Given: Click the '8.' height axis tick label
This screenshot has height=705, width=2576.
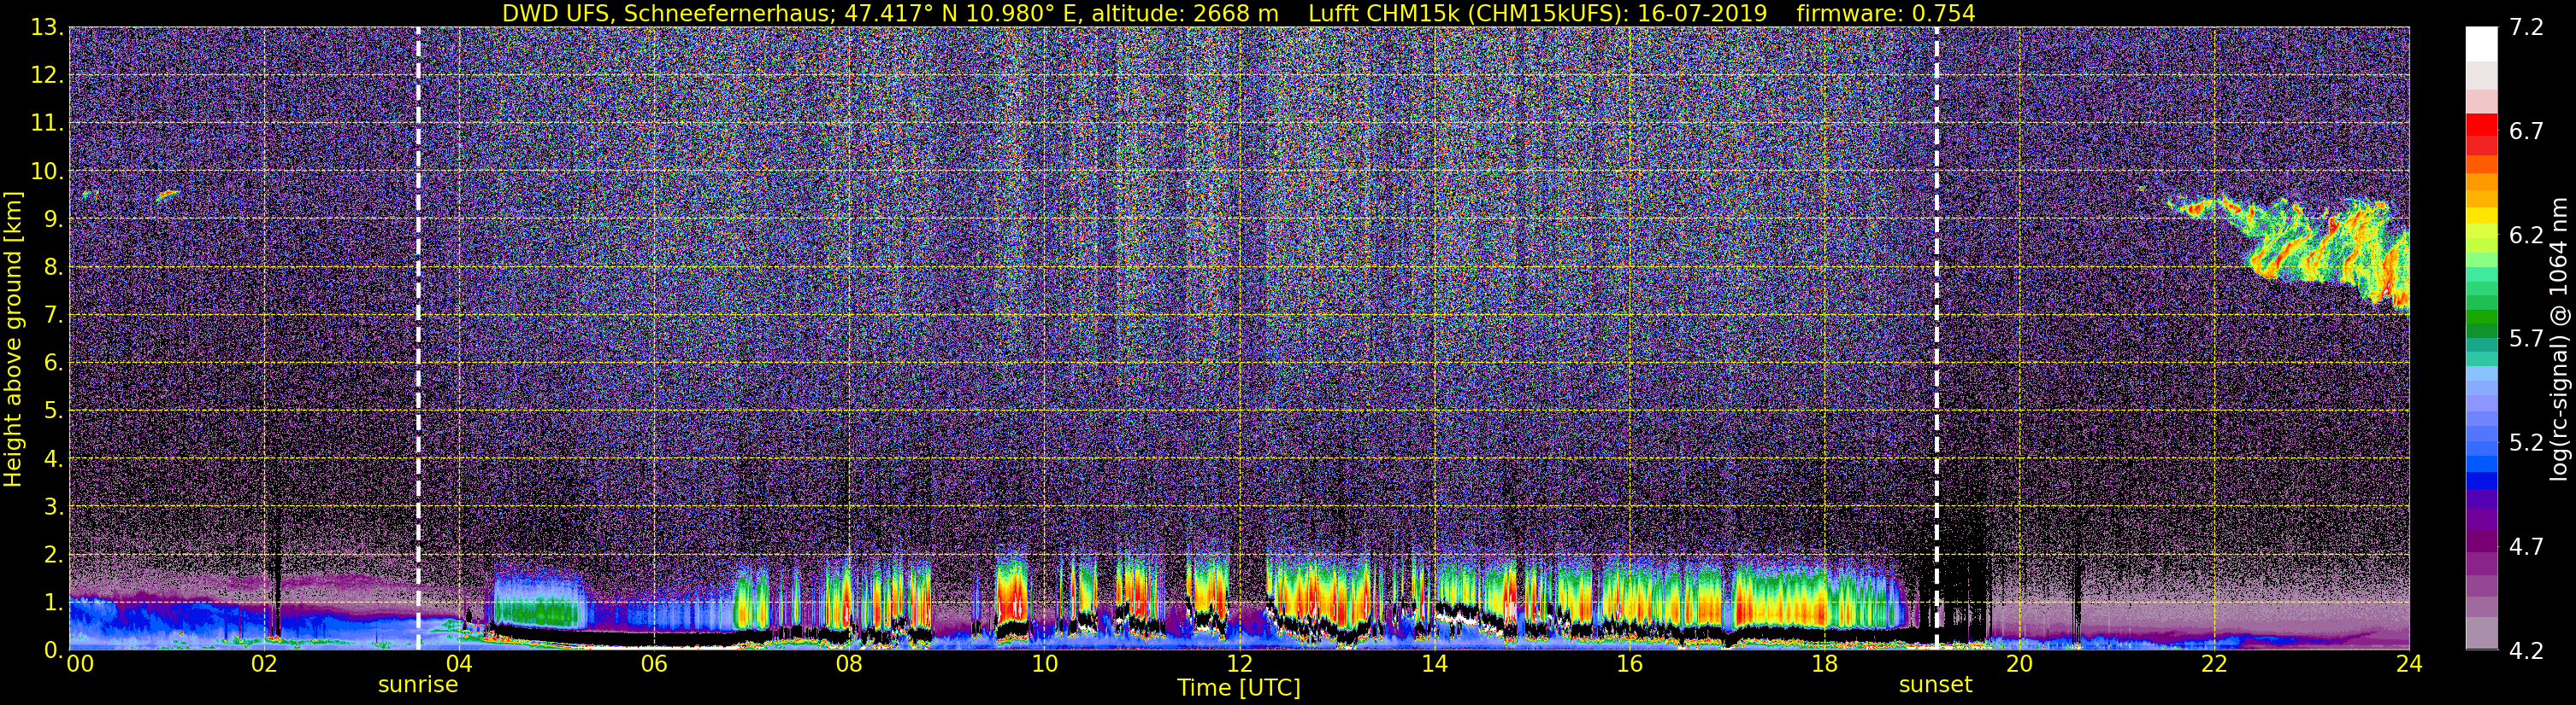Looking at the screenshot, I should (x=54, y=266).
